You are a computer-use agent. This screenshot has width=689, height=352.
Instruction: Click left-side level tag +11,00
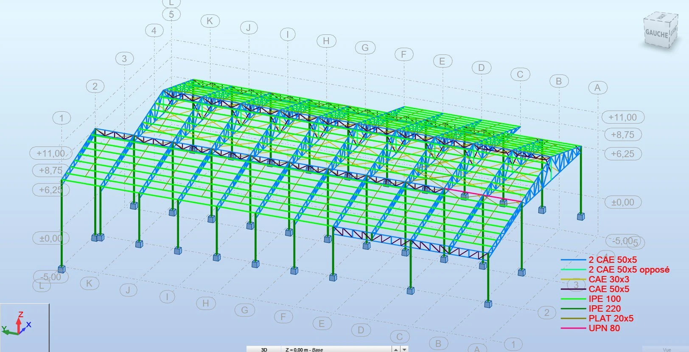[x=51, y=153]
